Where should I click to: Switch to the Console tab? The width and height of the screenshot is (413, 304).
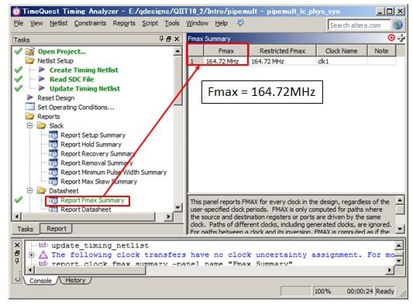pyautogui.click(x=40, y=281)
